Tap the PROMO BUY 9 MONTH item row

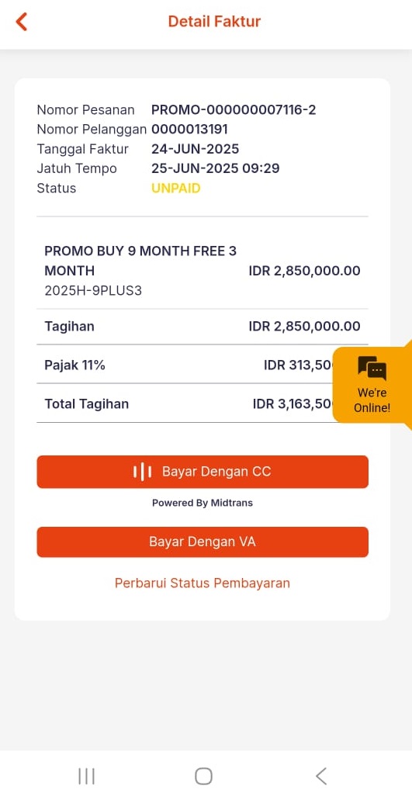pyautogui.click(x=203, y=271)
